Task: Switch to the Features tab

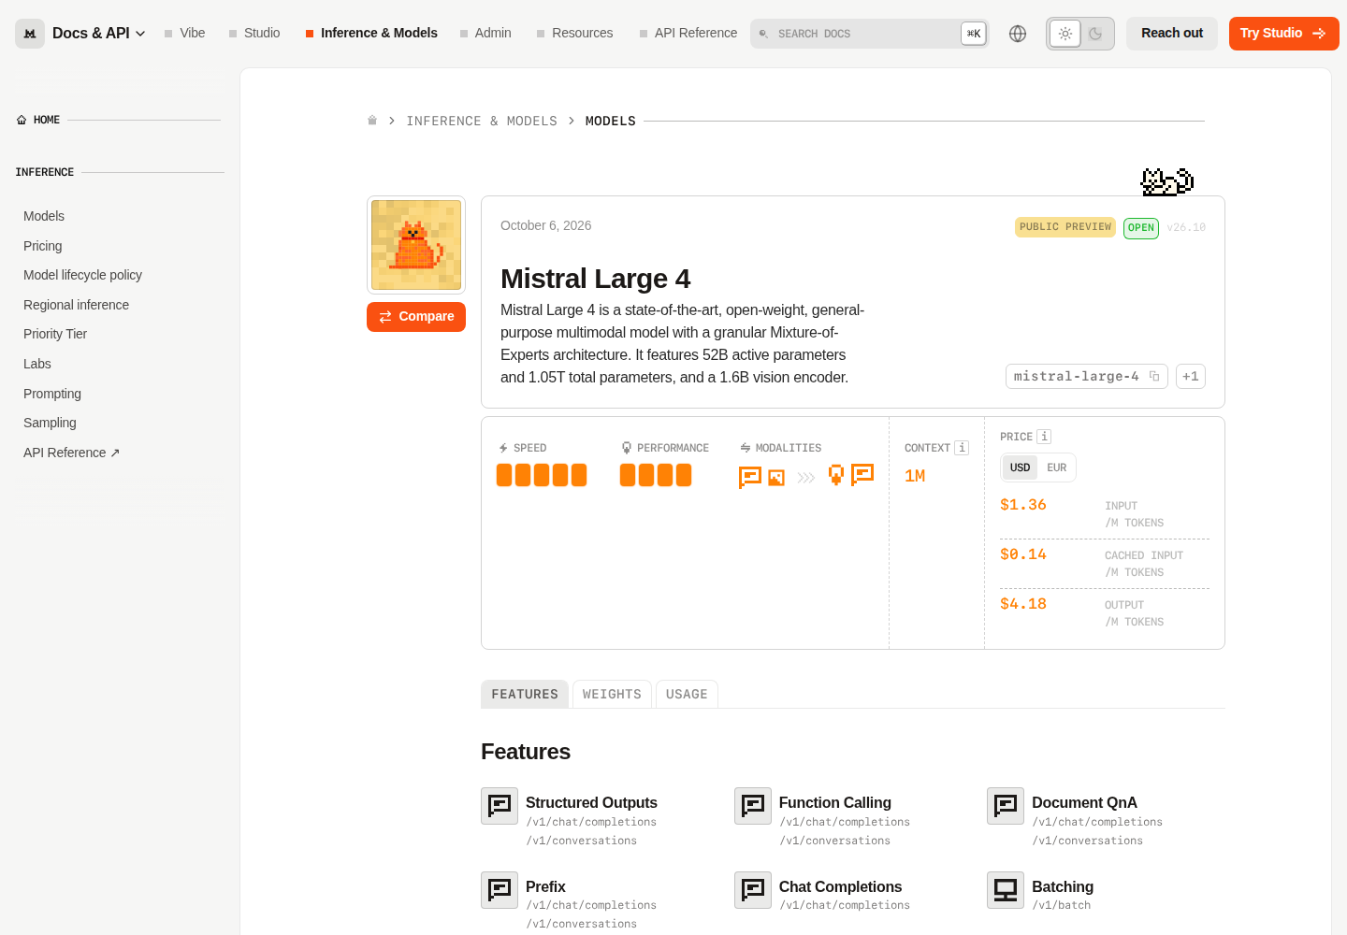Action: 525,694
